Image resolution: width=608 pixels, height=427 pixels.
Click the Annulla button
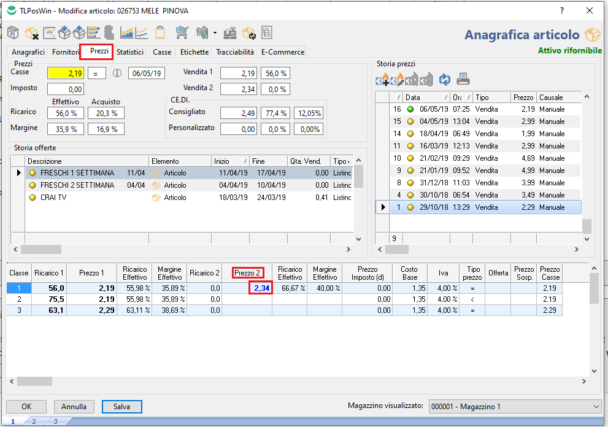[74, 406]
